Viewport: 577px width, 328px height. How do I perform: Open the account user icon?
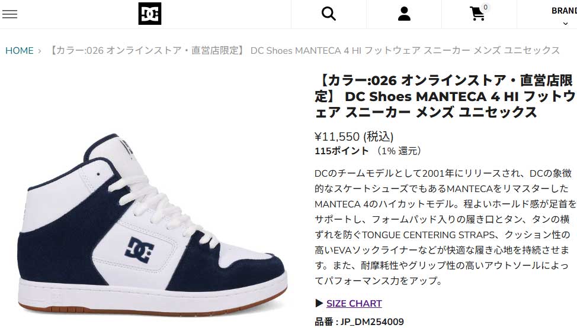tap(404, 14)
